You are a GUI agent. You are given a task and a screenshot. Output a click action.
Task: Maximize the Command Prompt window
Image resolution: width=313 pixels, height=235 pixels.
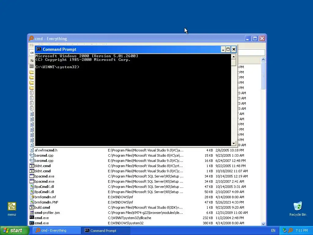228,49
